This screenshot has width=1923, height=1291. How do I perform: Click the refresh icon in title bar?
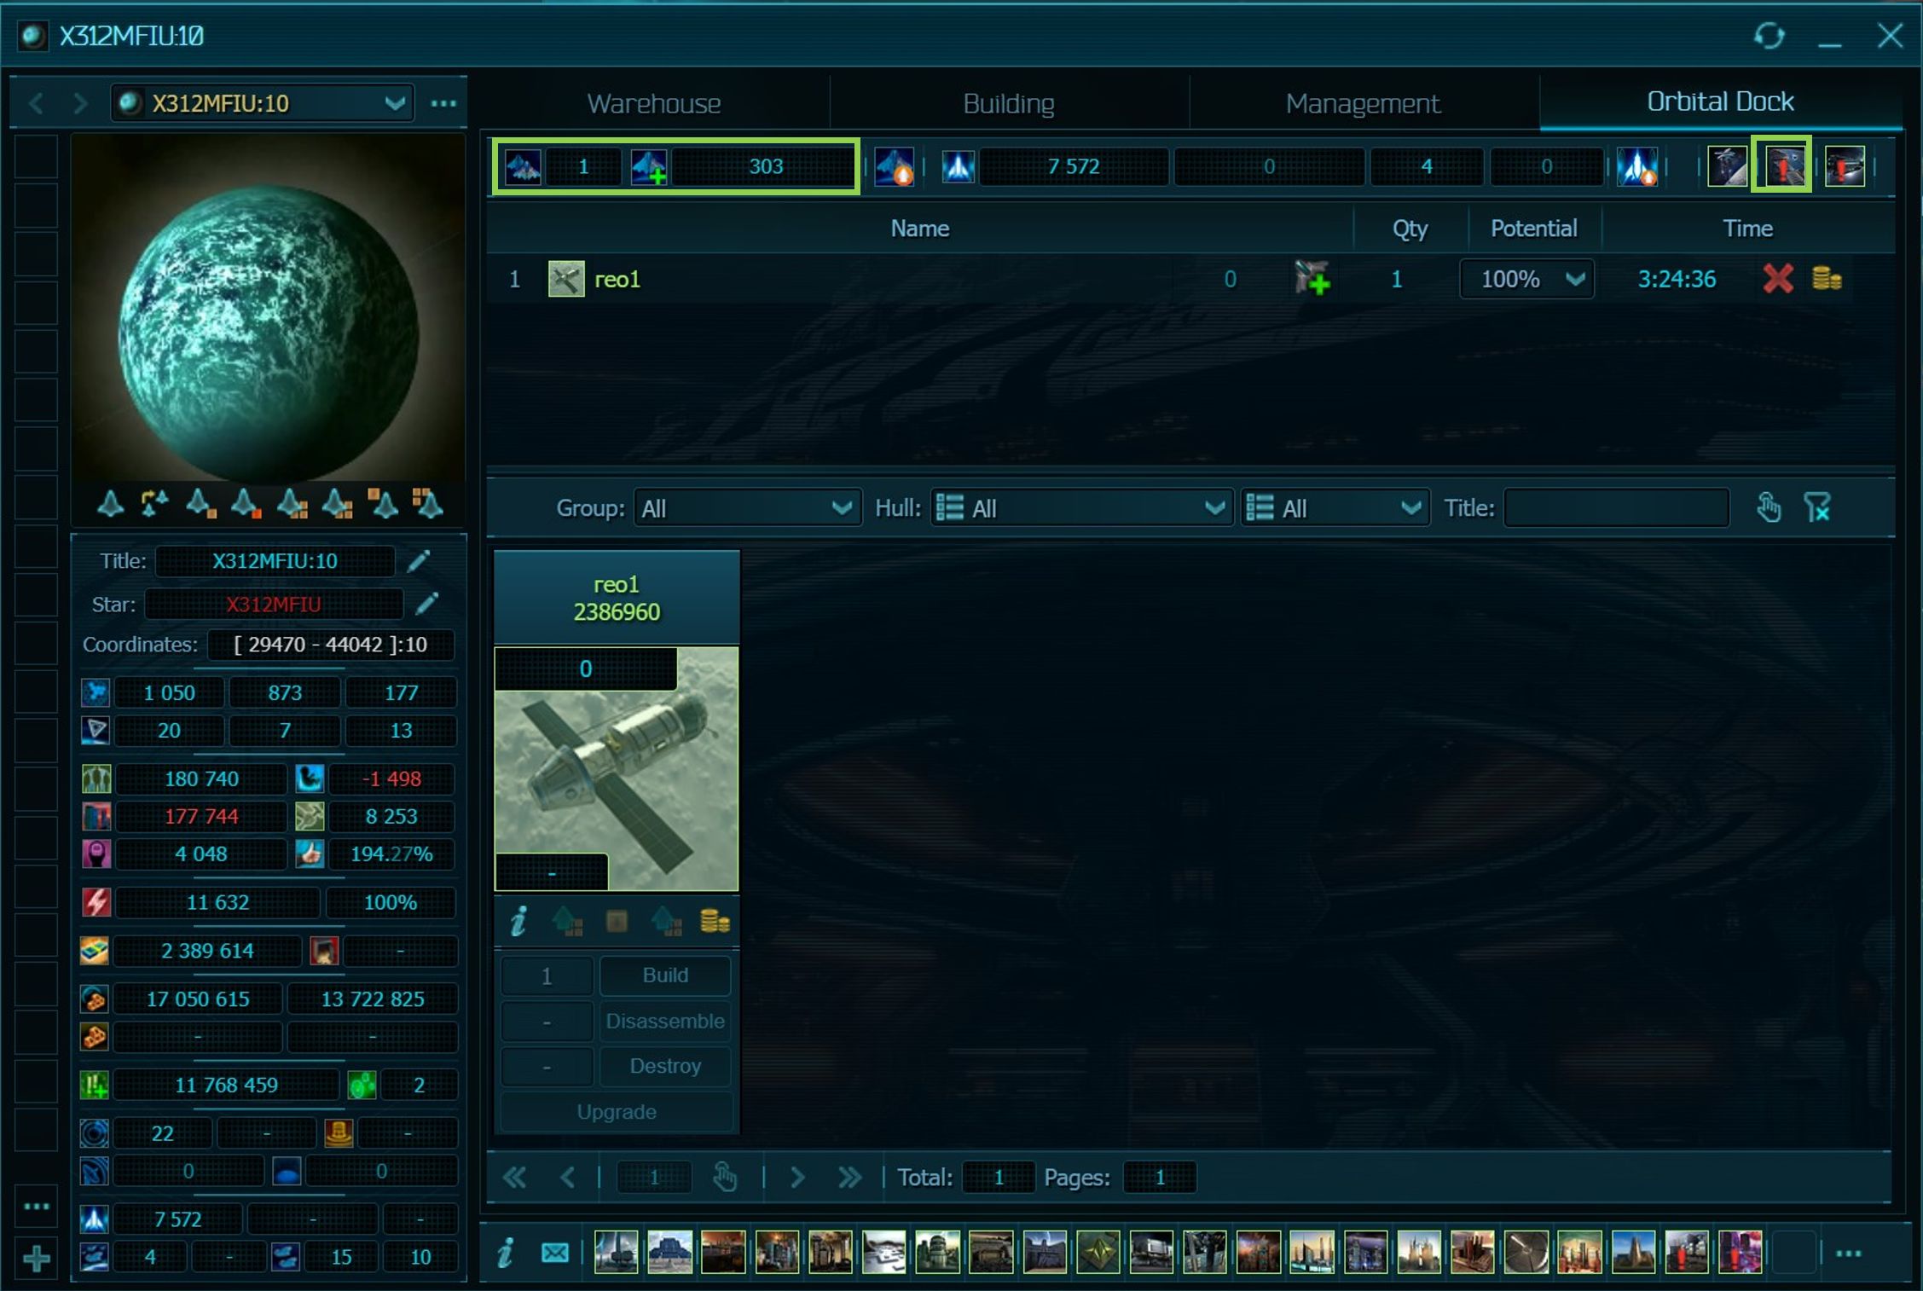click(1769, 36)
